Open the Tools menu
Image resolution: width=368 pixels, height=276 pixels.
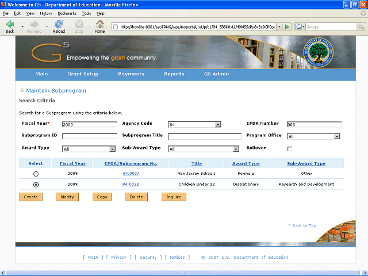click(86, 13)
